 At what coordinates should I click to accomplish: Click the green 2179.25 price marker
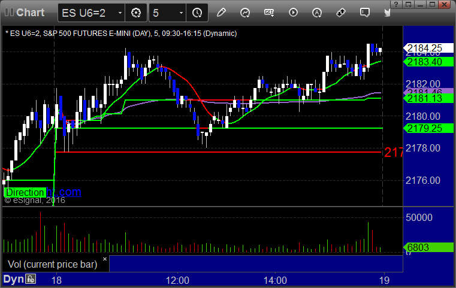click(x=428, y=128)
